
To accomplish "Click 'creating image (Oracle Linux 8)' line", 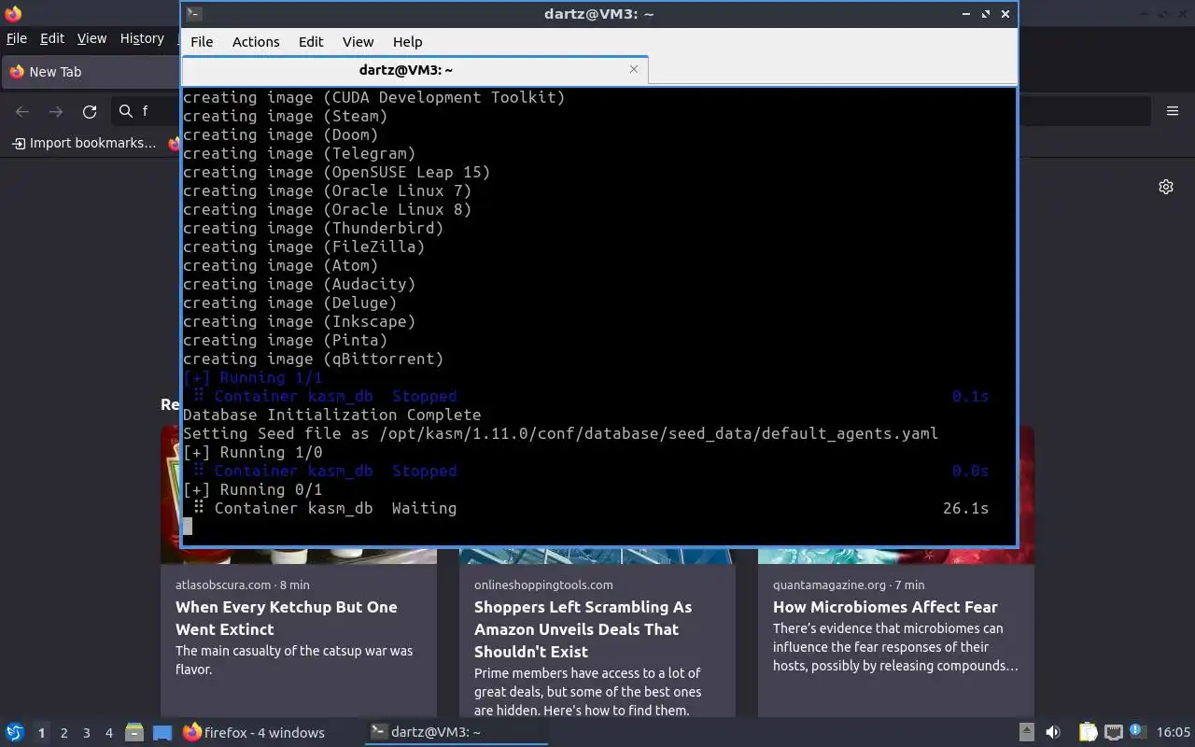I will tap(328, 209).
